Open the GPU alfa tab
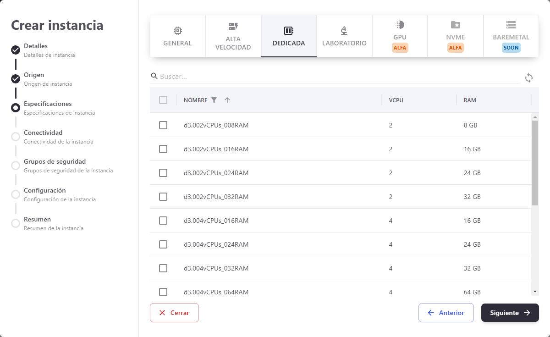Viewport: 550px width, 337px height. click(x=400, y=37)
